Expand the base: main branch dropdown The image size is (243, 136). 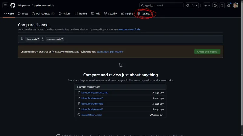33,39
